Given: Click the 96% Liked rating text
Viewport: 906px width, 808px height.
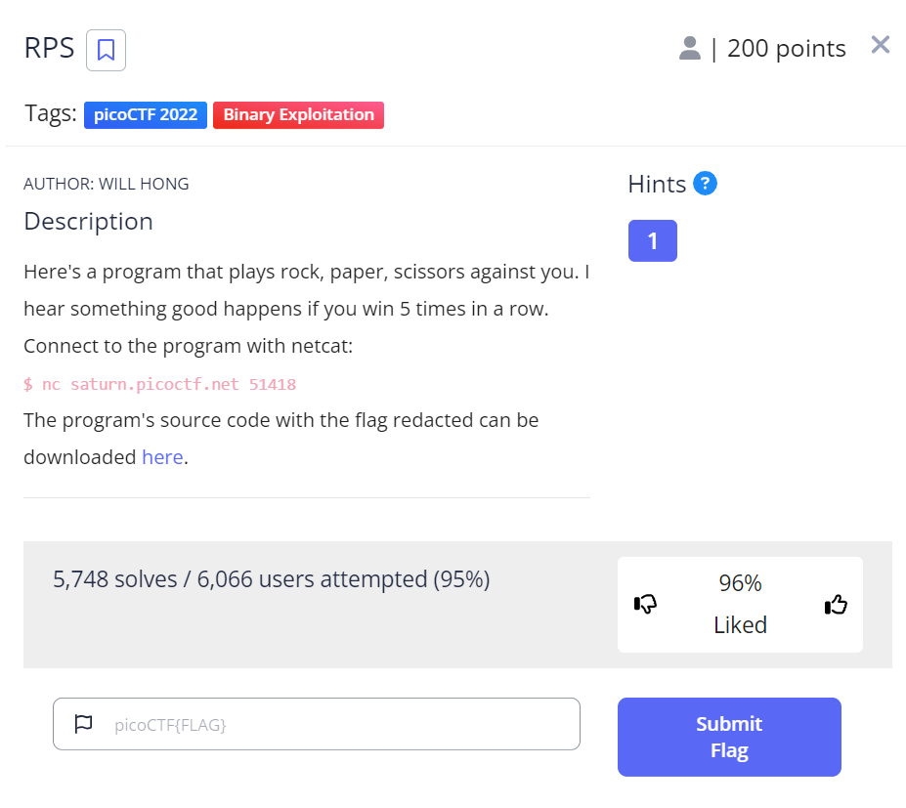Looking at the screenshot, I should point(740,604).
